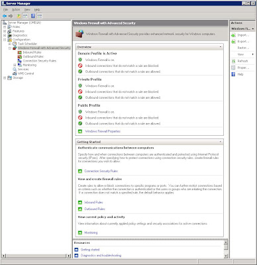Click the blue Help toolbar icon
This screenshot has height=265, width=257.
pos(33,16)
